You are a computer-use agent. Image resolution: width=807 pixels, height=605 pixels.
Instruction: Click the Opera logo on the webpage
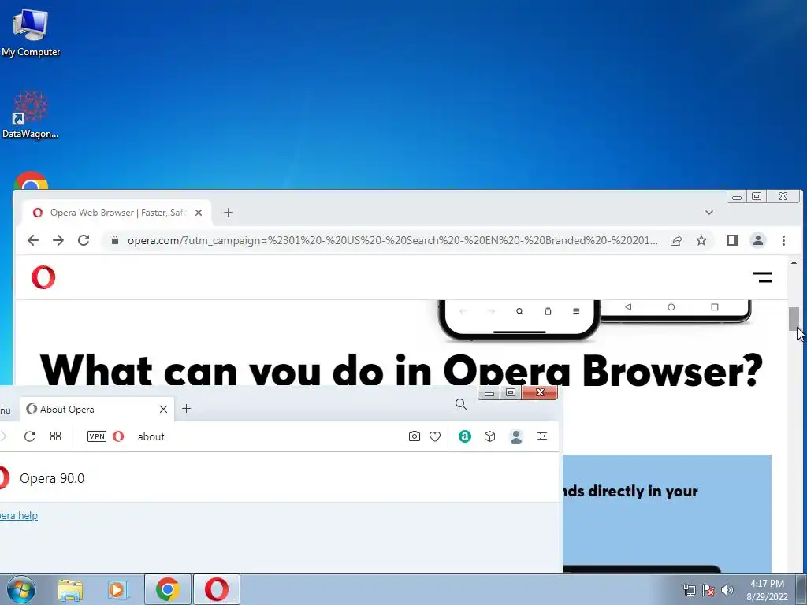tap(43, 277)
